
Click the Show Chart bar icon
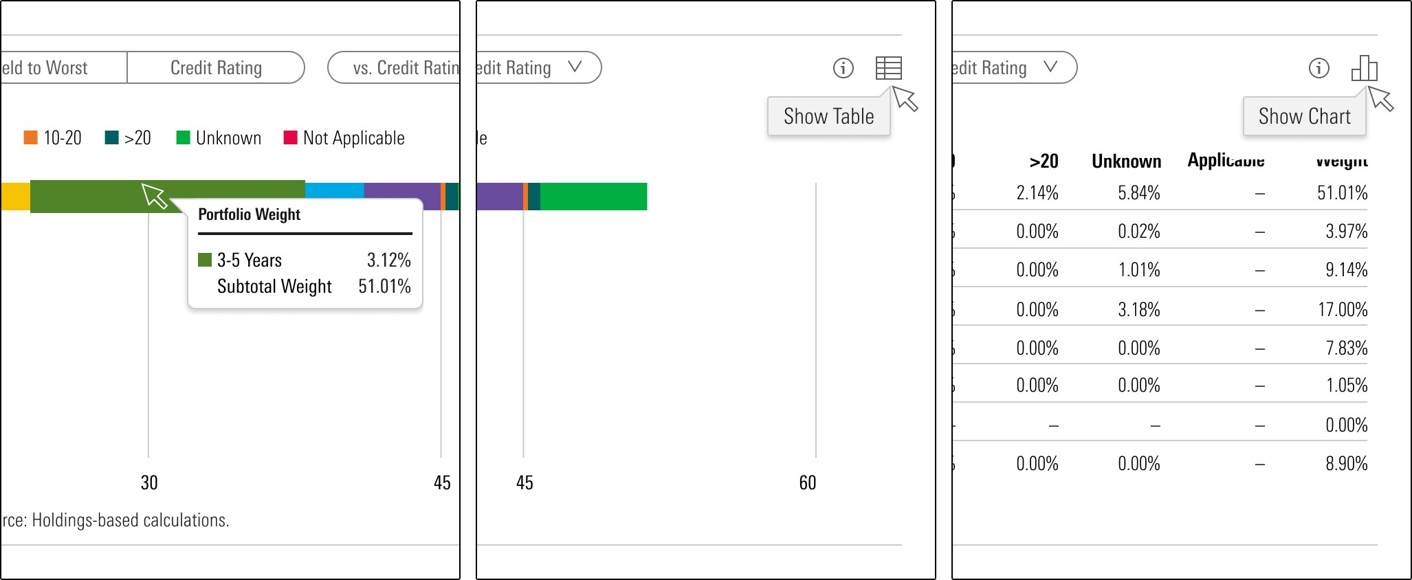pos(1364,68)
